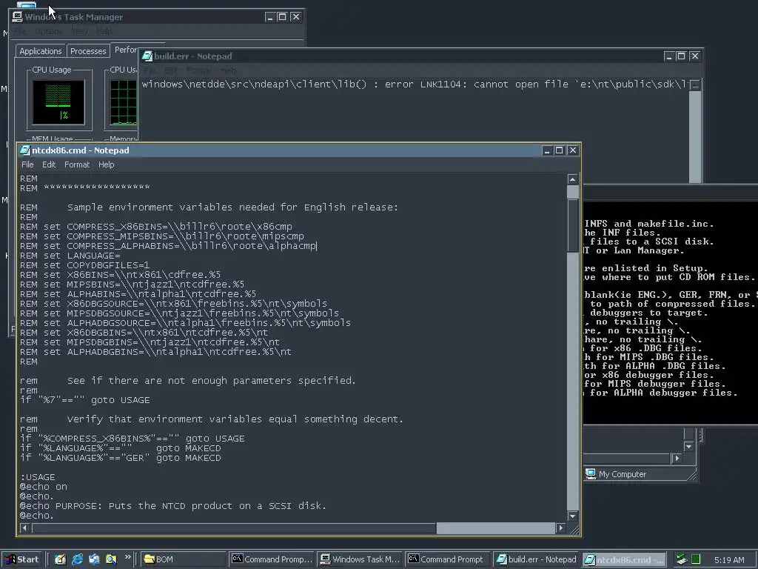
Task: Open the Start menu
Action: click(23, 559)
